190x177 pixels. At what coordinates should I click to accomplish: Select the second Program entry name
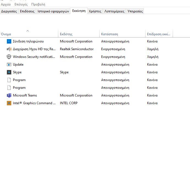point(19,88)
